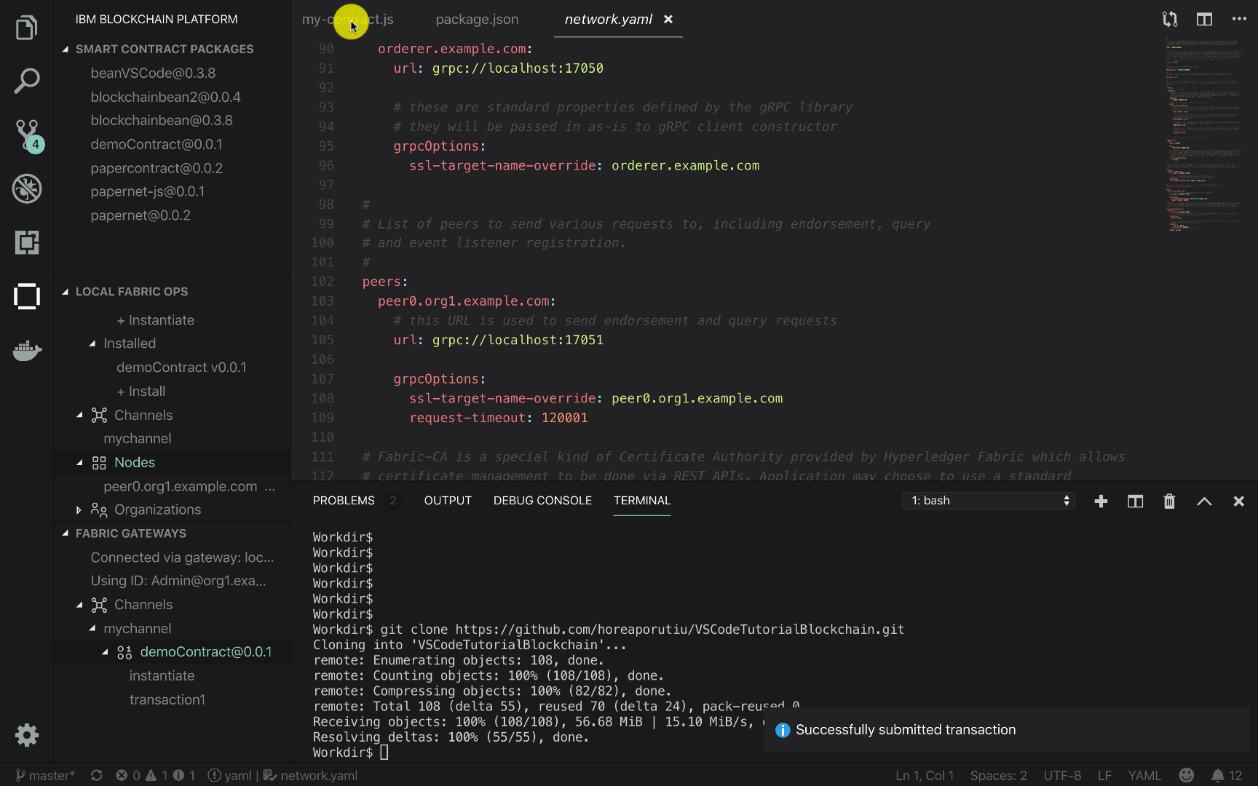This screenshot has width=1258, height=786.
Task: Collapse the Smart Contract Packages section
Action: [x=66, y=49]
